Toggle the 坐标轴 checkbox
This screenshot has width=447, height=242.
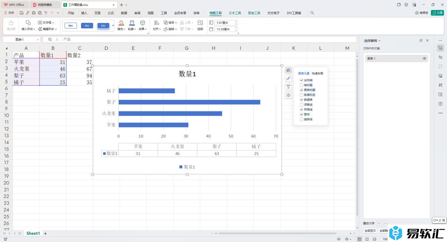(x=301, y=80)
